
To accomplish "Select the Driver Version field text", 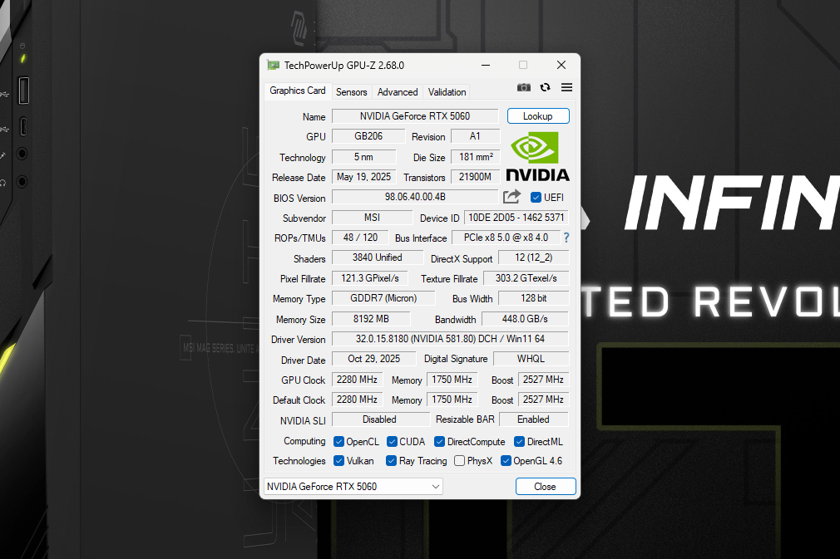I will pyautogui.click(x=448, y=338).
